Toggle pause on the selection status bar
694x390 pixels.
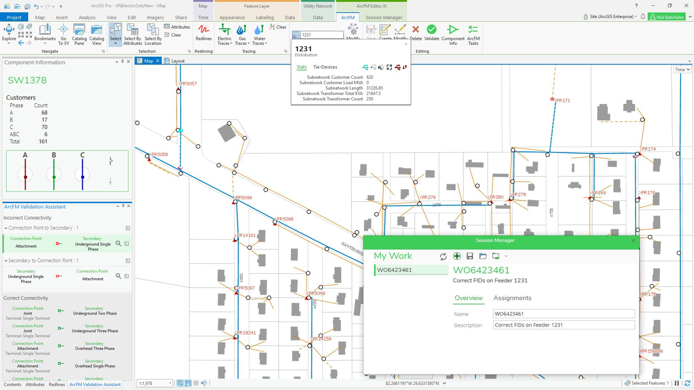tap(677, 383)
